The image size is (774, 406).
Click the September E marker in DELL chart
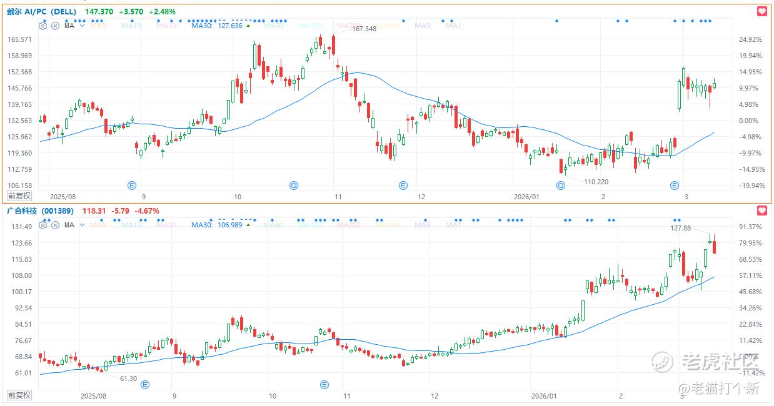click(132, 185)
